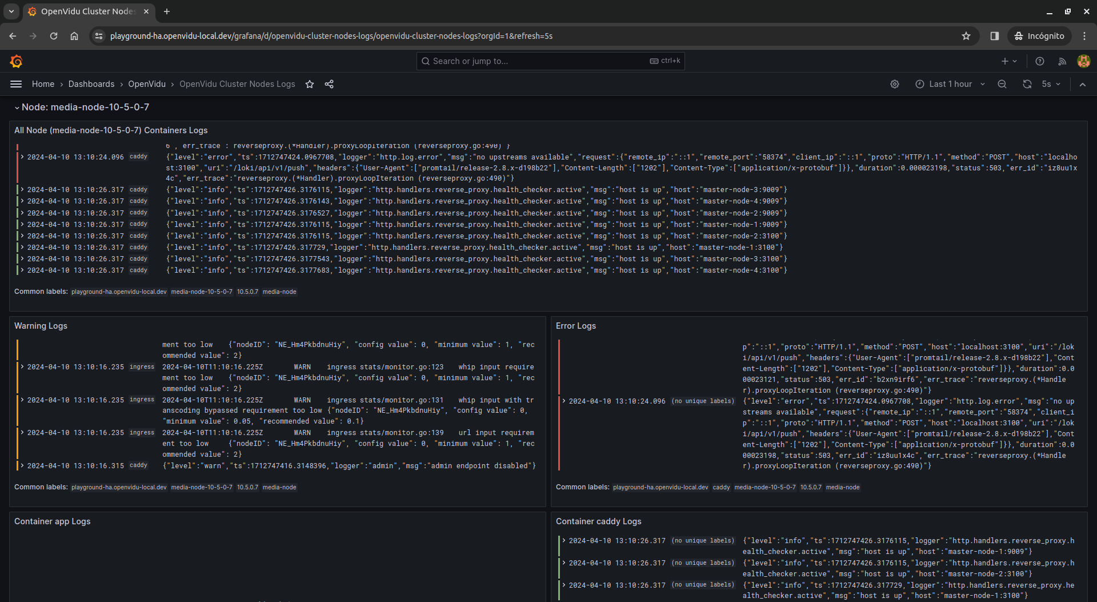Collapse the Node media-node-10-5-0-7 row
Screen dimensions: 1097x602
coord(17,107)
